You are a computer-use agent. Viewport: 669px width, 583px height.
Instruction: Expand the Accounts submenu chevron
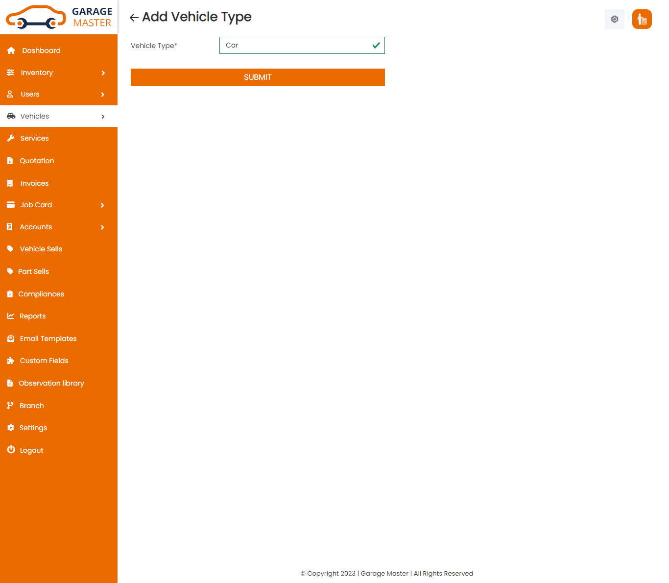tap(102, 227)
